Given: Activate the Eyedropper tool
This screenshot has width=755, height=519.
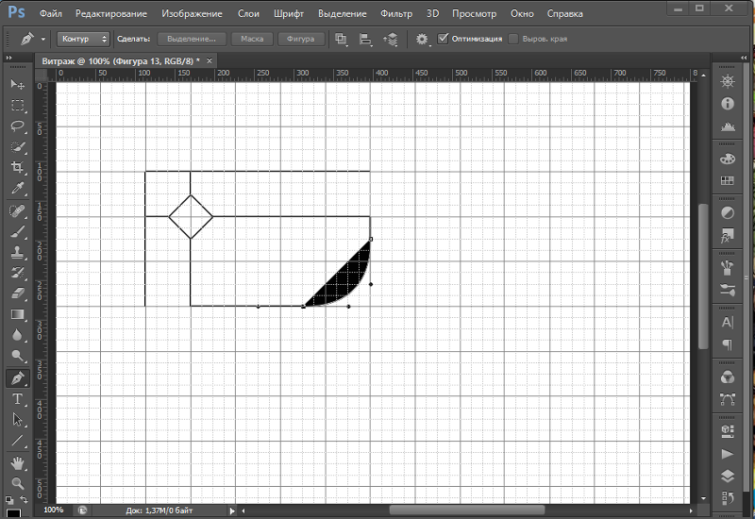Looking at the screenshot, I should point(17,189).
